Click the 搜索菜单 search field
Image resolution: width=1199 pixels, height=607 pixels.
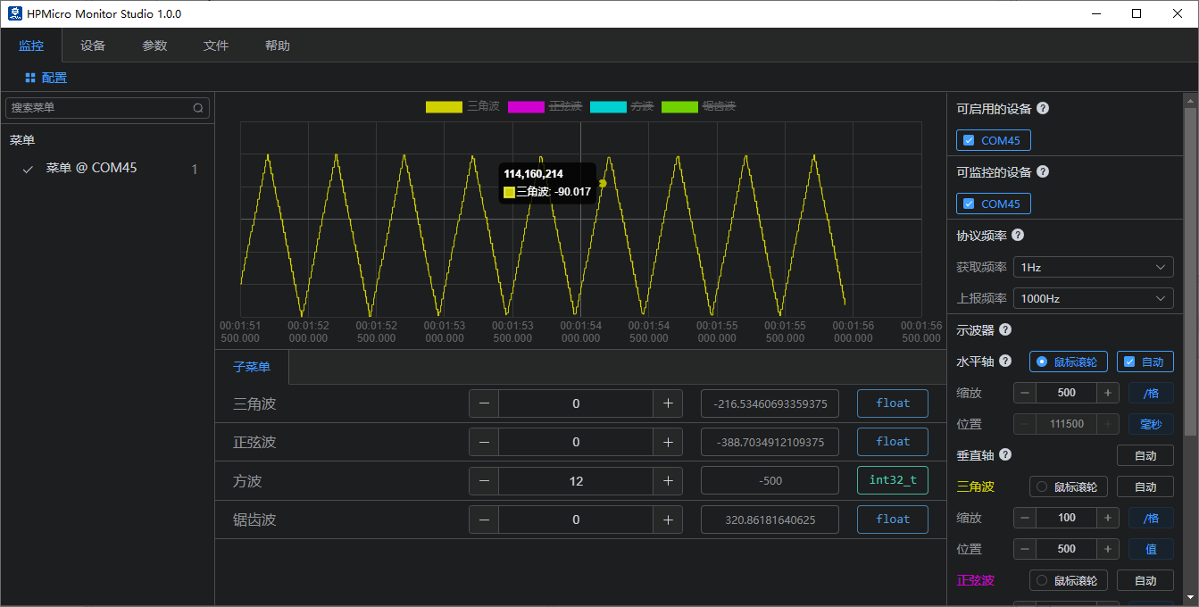(x=107, y=108)
